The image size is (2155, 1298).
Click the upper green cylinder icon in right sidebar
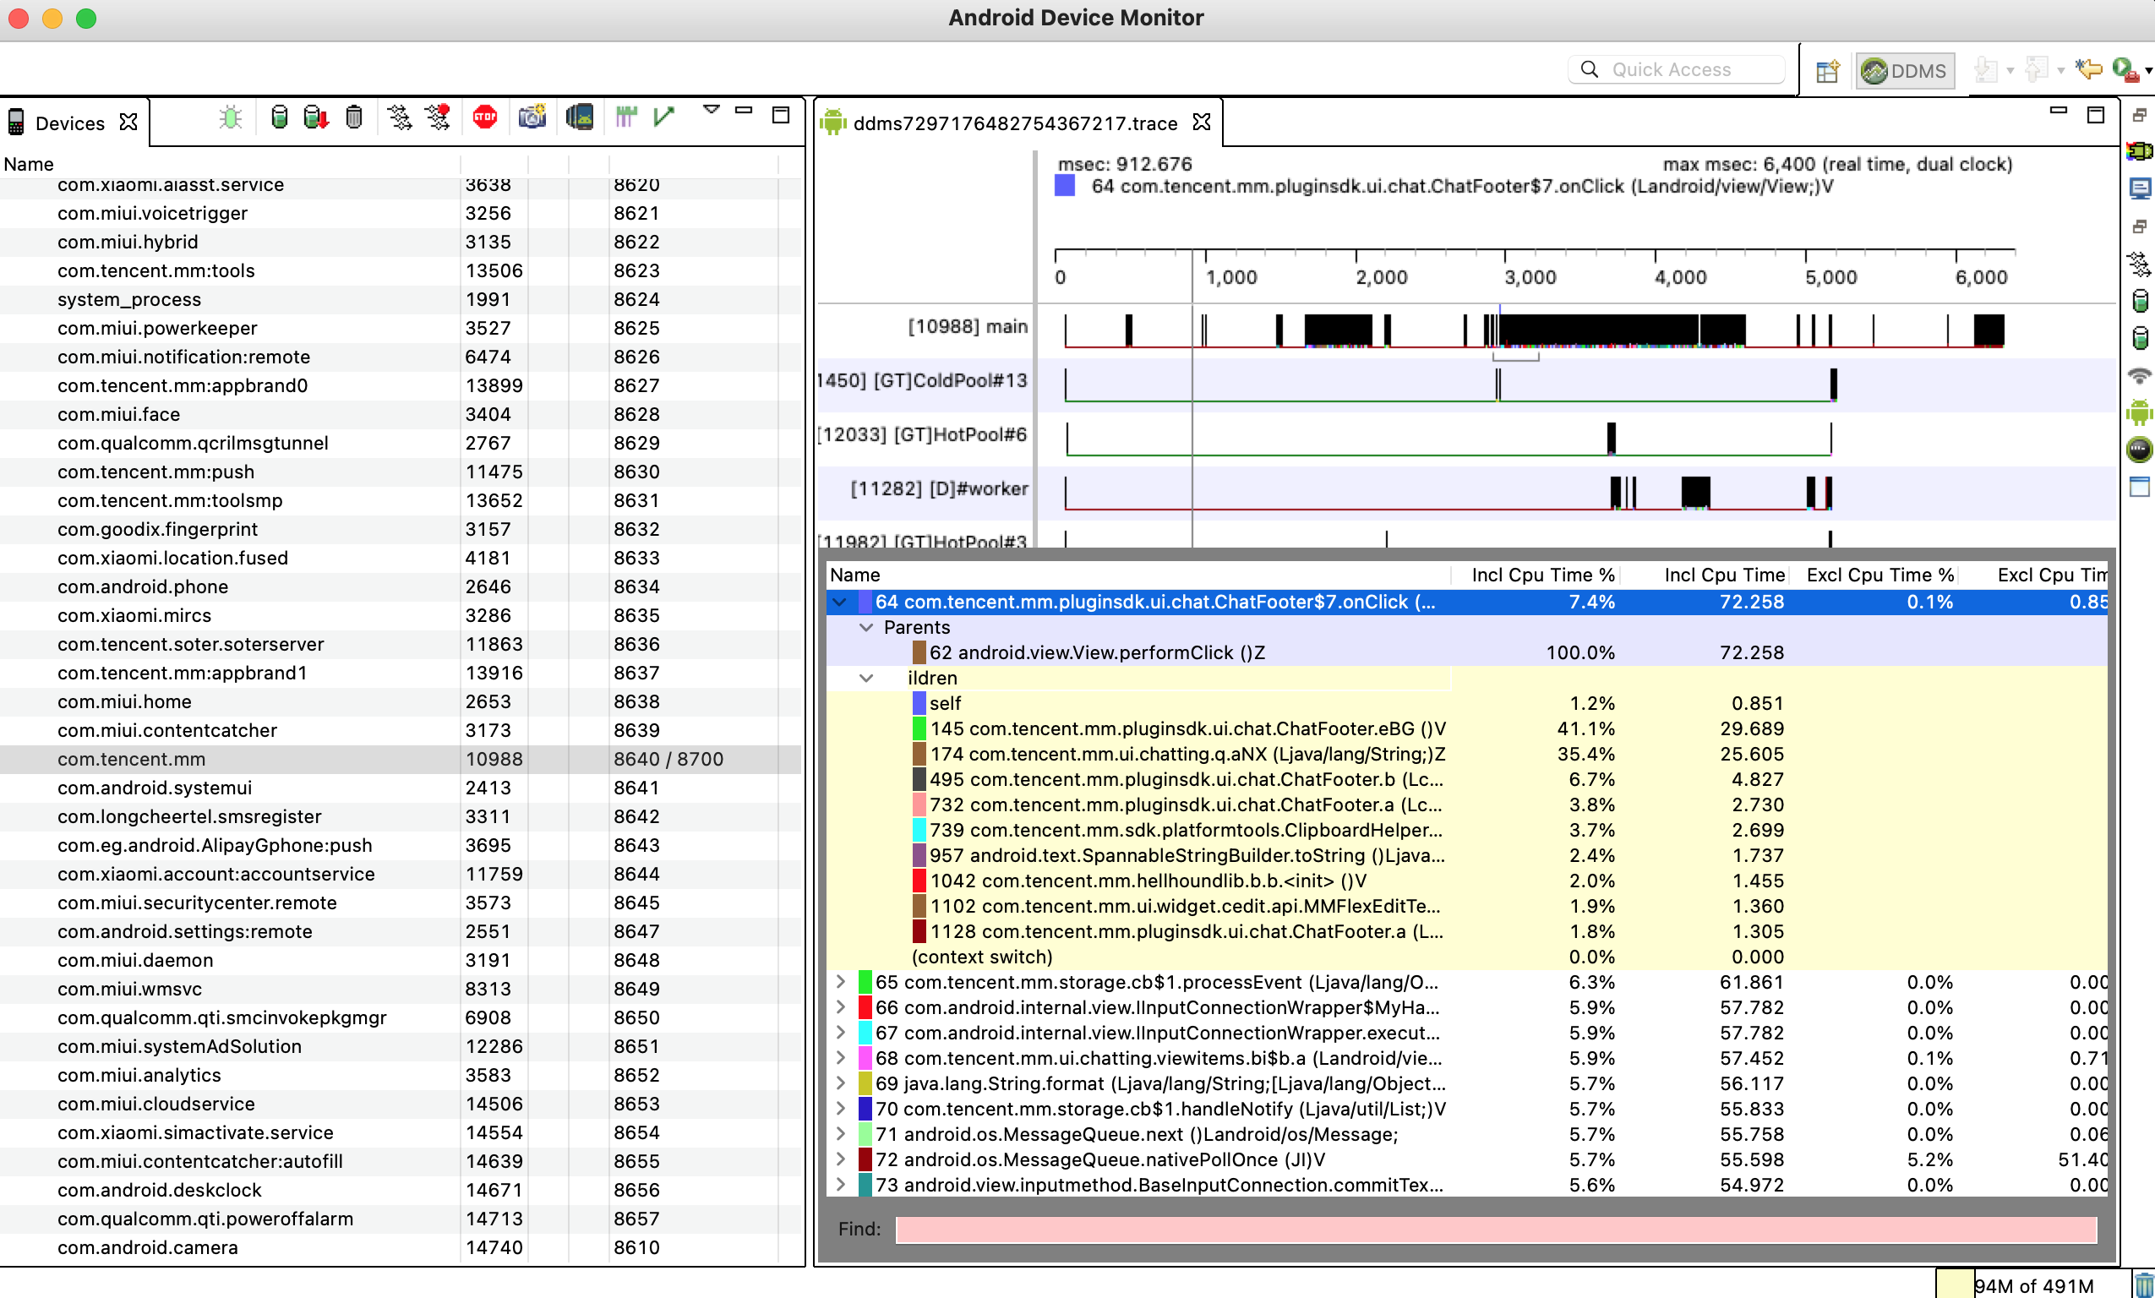point(2139,301)
